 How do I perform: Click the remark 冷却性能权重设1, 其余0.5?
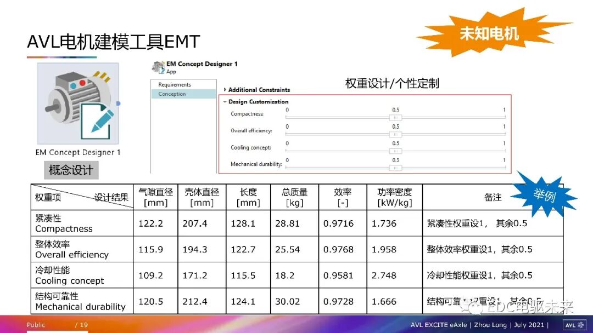pos(479,275)
